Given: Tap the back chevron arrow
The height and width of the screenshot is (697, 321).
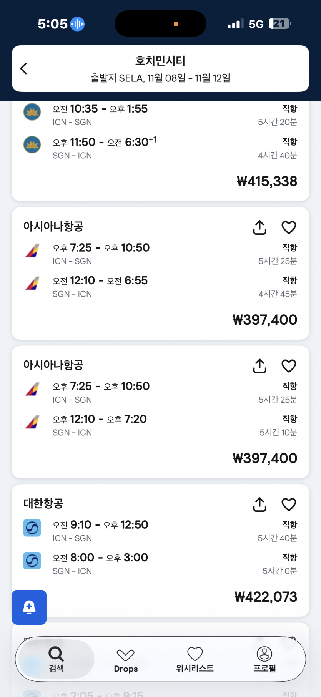Looking at the screenshot, I should [24, 69].
